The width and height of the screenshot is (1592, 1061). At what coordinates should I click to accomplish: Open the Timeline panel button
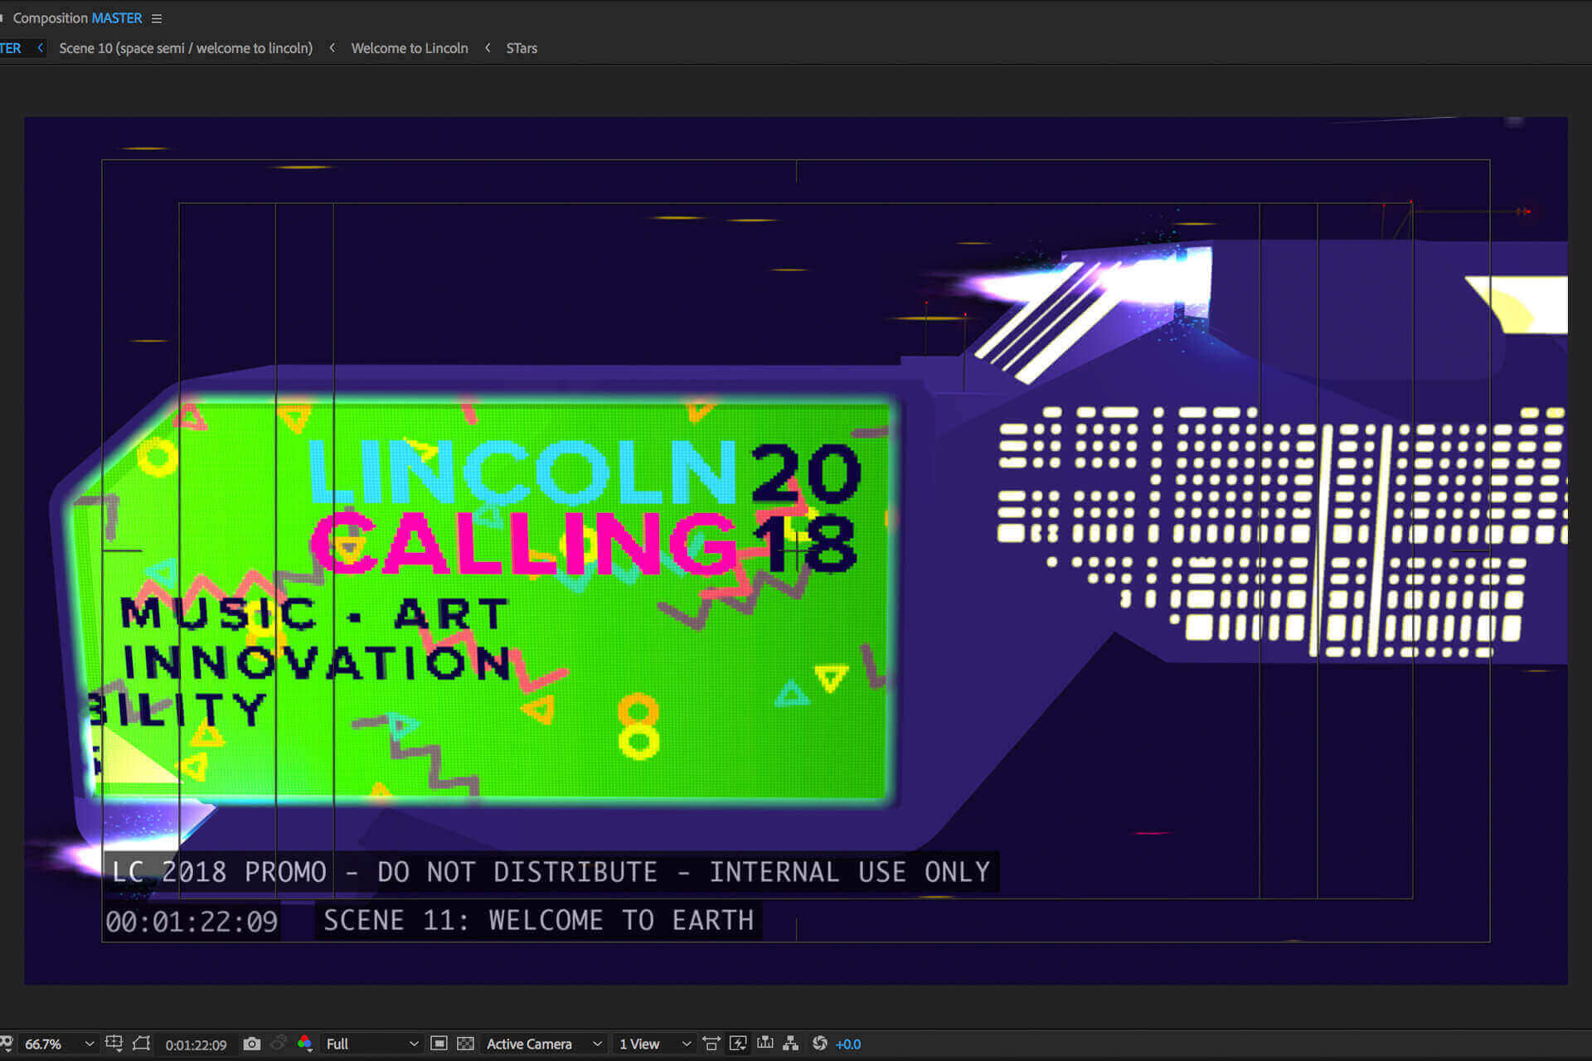pos(765,1044)
